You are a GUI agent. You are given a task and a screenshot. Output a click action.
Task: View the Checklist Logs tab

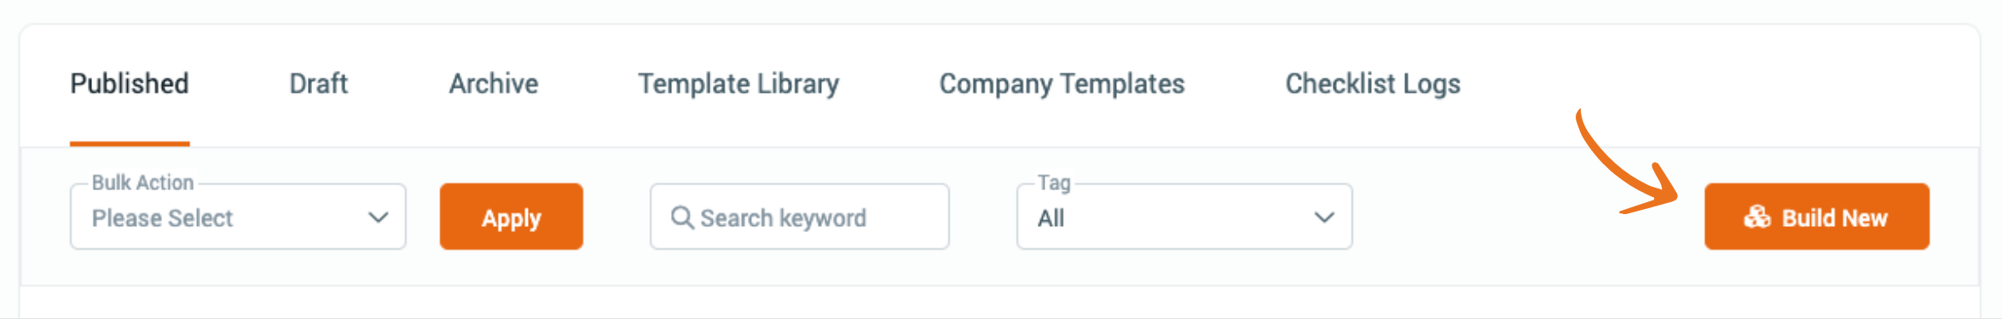tap(1373, 84)
